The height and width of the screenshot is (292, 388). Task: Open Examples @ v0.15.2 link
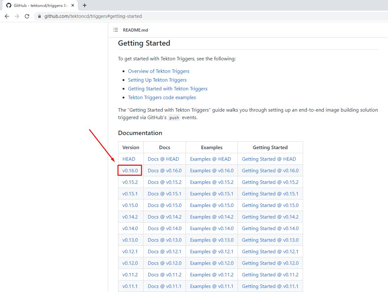212,182
